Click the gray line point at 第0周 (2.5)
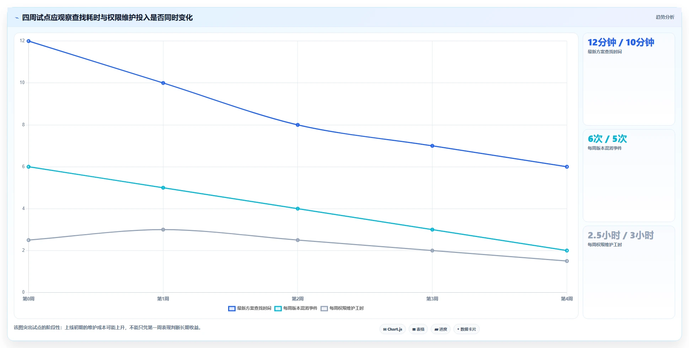 29,240
